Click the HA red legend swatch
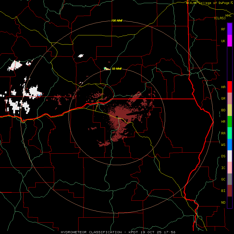234x234 pixels. click(x=230, y=87)
